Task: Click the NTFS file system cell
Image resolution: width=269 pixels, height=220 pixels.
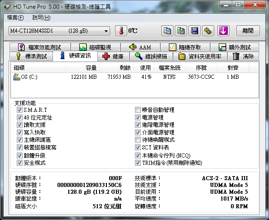Action: [169, 77]
